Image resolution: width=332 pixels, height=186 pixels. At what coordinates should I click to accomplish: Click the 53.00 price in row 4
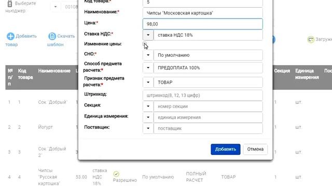(81, 177)
